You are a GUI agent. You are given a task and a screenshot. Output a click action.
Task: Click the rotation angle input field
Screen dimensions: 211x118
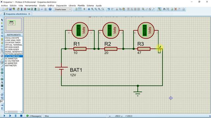[2, 101]
